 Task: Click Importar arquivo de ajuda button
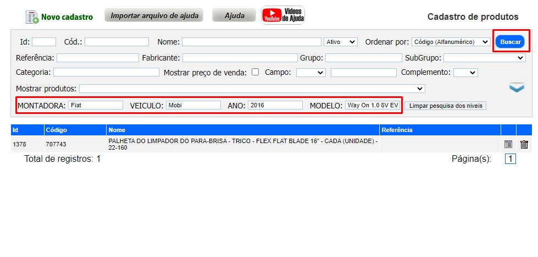pos(154,15)
